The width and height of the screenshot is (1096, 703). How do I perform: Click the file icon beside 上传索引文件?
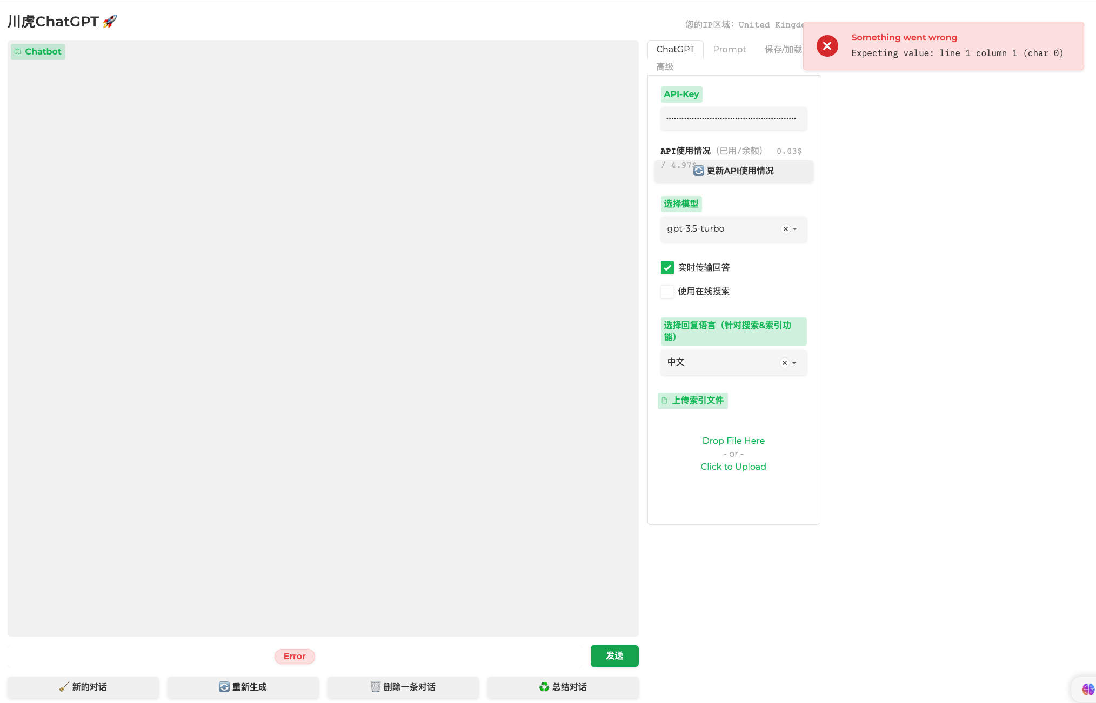665,401
